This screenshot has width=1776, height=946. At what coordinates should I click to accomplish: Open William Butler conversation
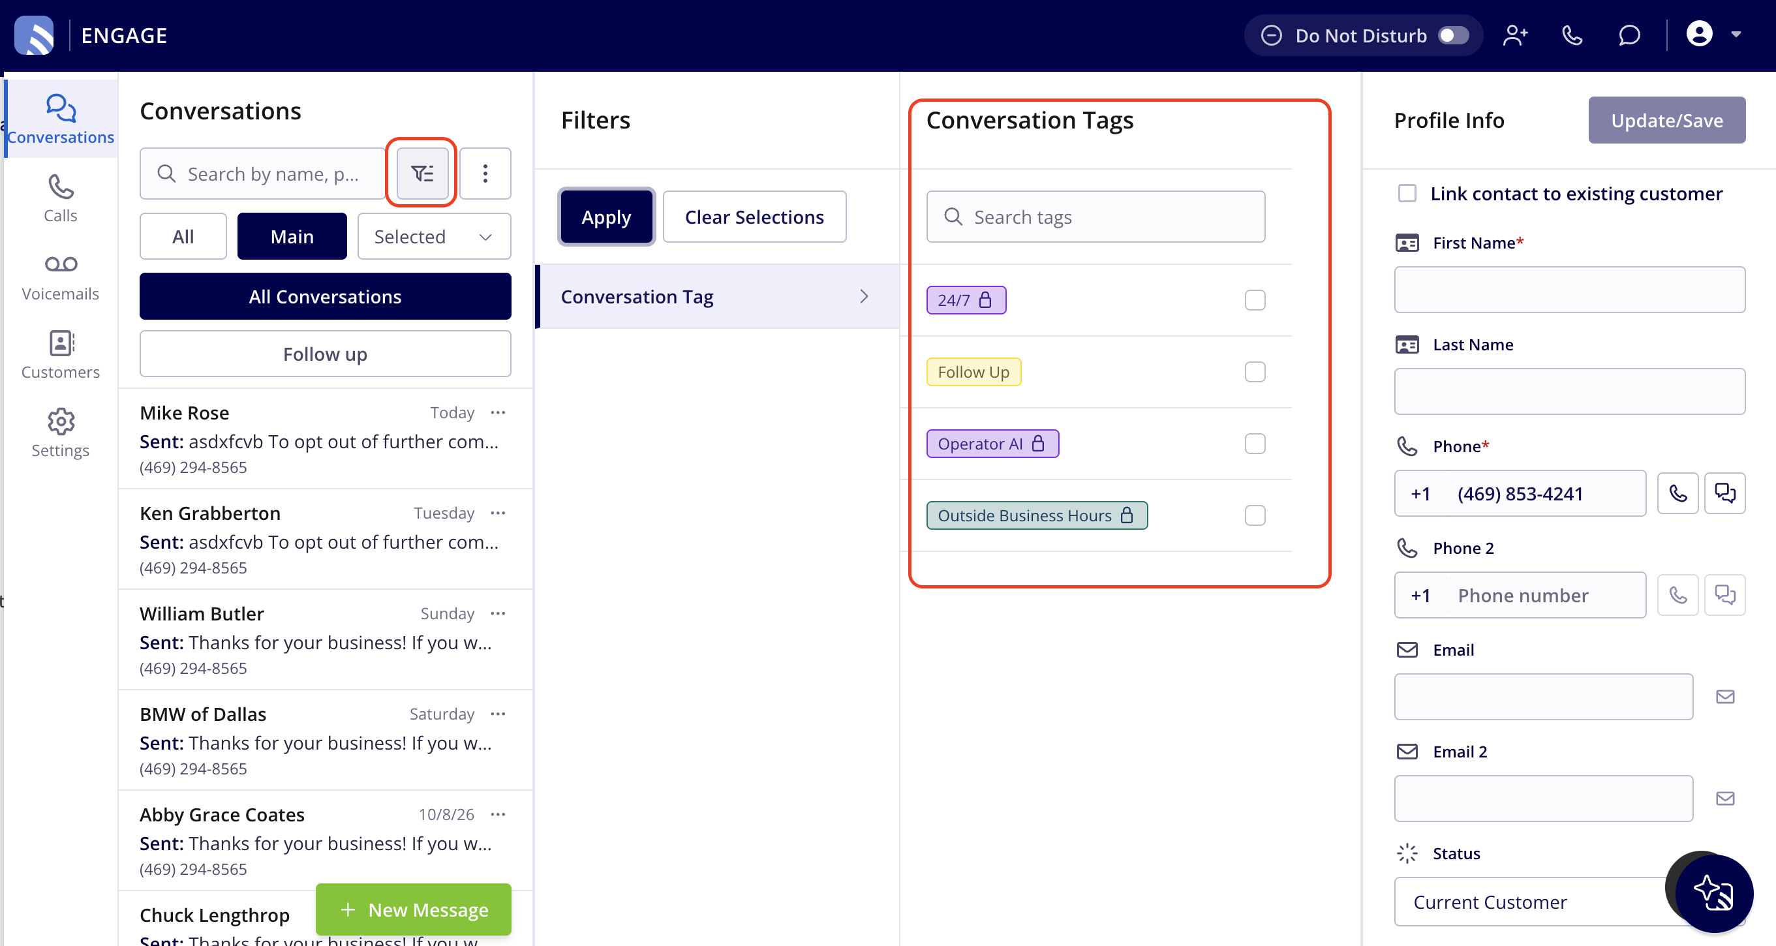[x=325, y=639]
